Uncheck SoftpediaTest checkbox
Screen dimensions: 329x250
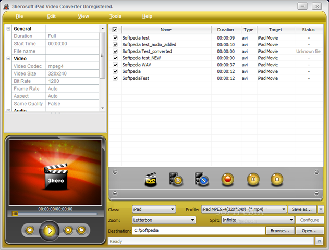click(115, 78)
